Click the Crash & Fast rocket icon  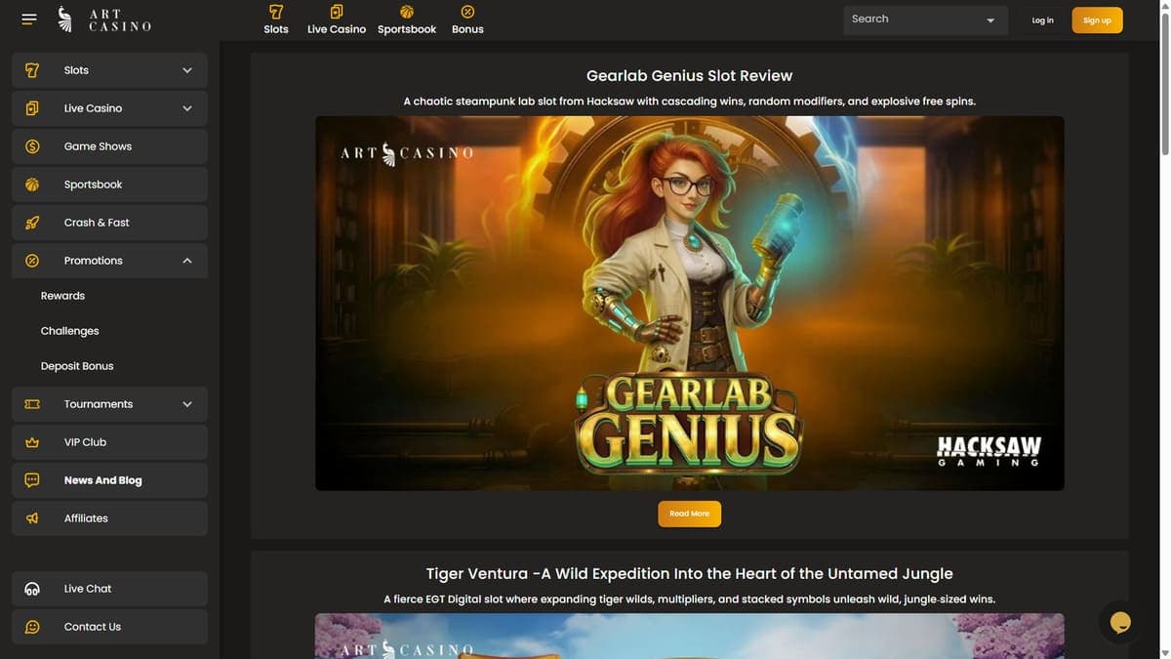coord(32,223)
